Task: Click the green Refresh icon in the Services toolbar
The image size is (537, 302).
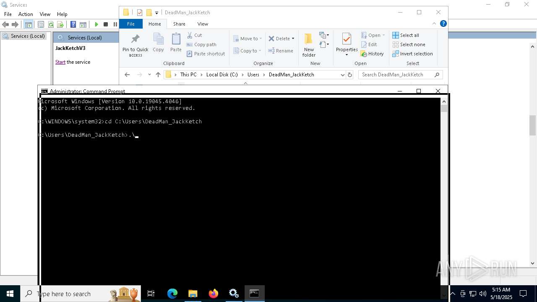Action: tap(51, 24)
